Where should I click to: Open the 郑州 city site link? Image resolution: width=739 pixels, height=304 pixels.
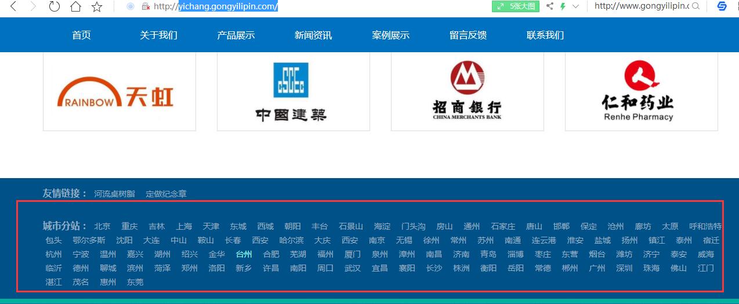[189, 268]
